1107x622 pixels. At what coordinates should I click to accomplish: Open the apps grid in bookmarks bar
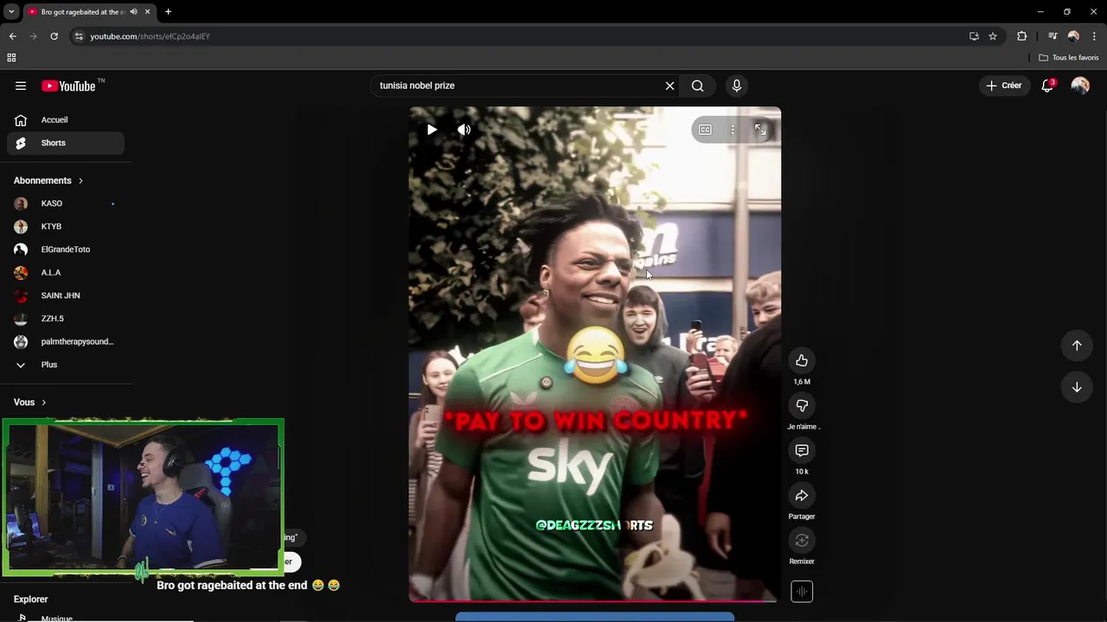[11, 58]
